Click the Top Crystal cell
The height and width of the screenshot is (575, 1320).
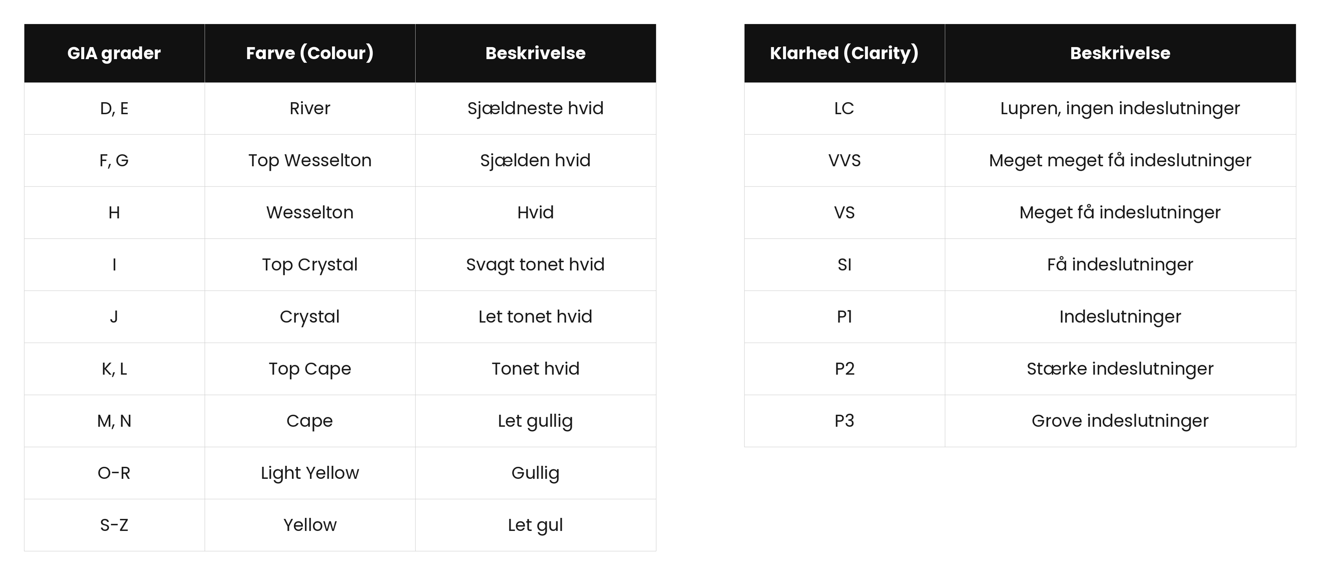tap(310, 264)
